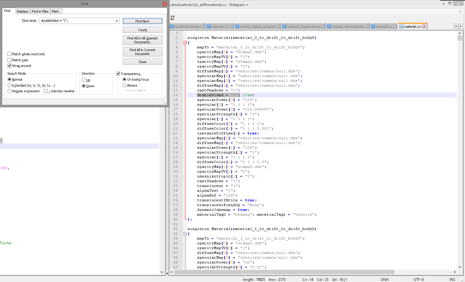
Task: Click the toolbar icon above the document tabs
Action: click(172, 18)
